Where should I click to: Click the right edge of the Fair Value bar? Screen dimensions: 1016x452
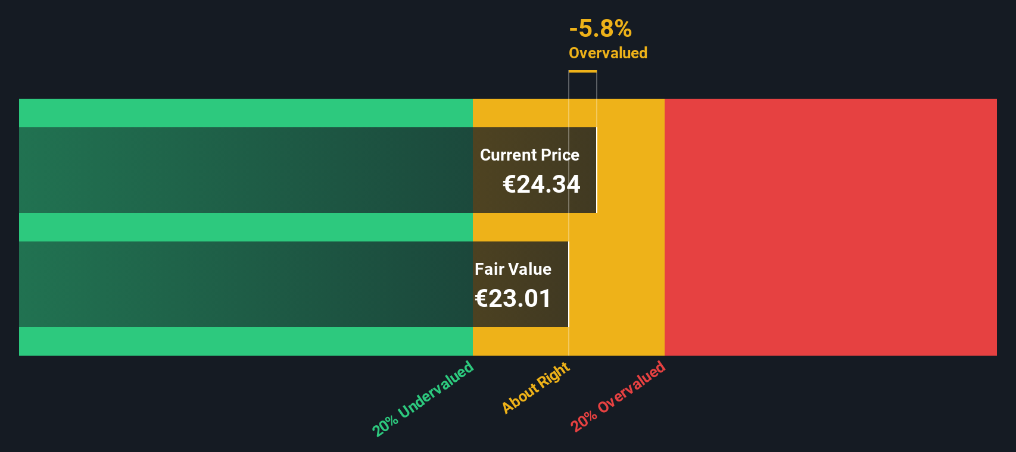point(568,284)
